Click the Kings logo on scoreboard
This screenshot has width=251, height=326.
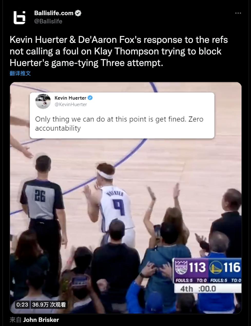coord(181,267)
